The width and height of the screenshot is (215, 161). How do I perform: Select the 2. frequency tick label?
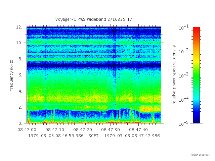coord(20,107)
